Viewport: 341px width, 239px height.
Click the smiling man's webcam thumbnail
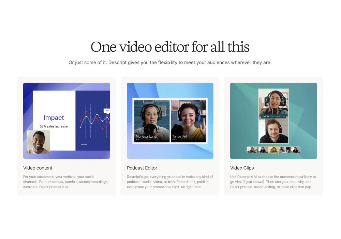(x=39, y=142)
